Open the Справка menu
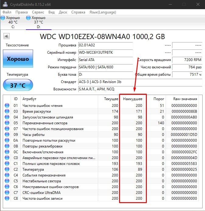 (x=78, y=12)
